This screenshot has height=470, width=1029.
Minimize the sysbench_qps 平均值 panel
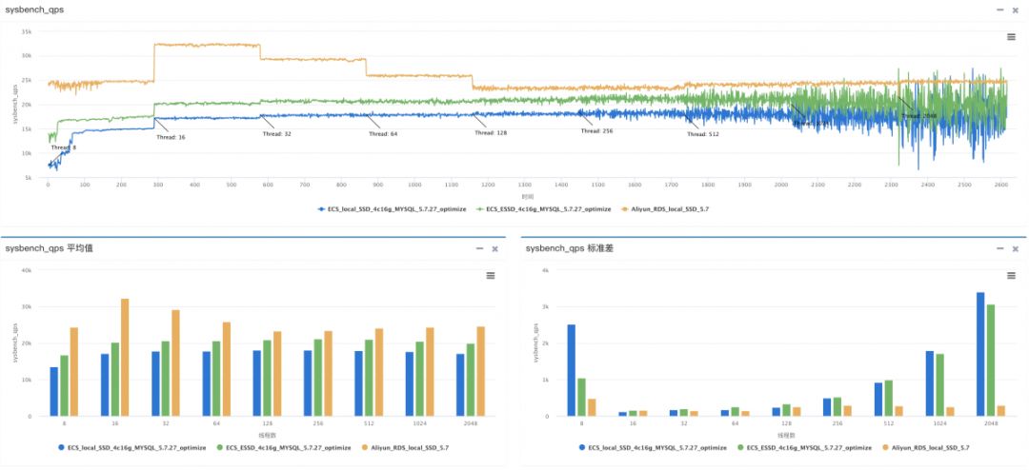pyautogui.click(x=479, y=248)
